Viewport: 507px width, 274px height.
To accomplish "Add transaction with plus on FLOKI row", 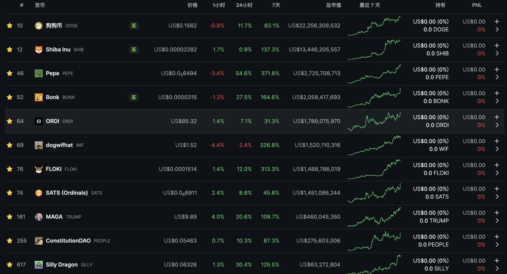I will (497, 165).
